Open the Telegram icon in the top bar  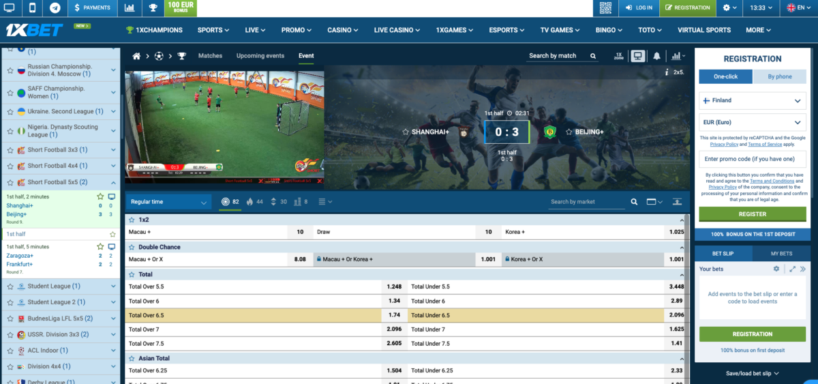(55, 8)
